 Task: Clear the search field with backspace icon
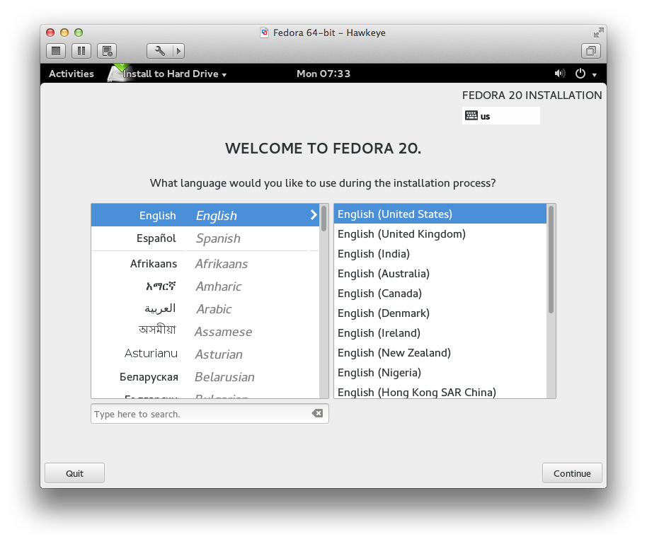(317, 413)
